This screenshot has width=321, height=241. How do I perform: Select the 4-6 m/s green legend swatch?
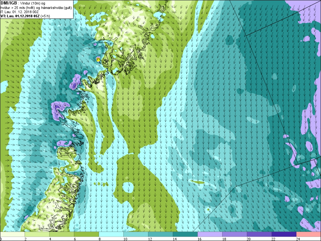pos(62,234)
